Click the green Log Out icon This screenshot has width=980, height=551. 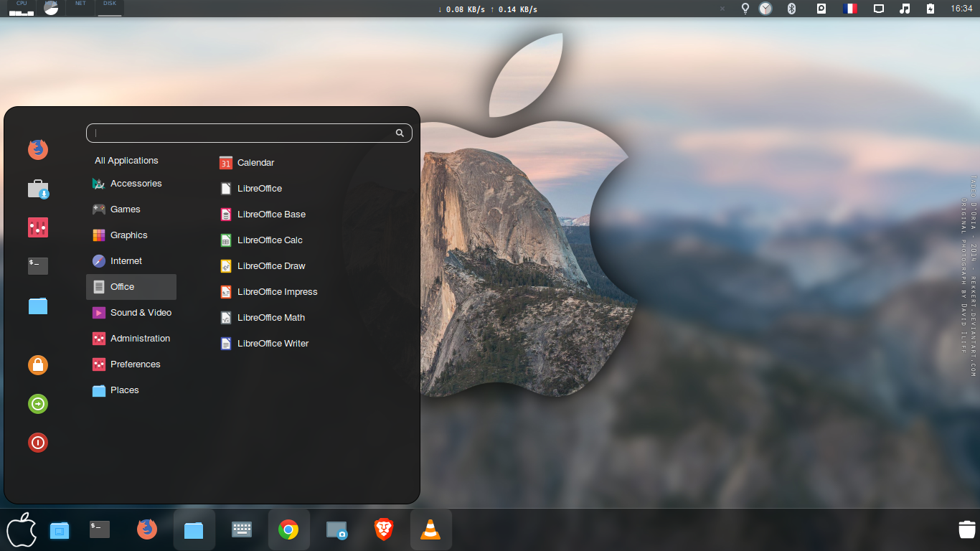38,404
